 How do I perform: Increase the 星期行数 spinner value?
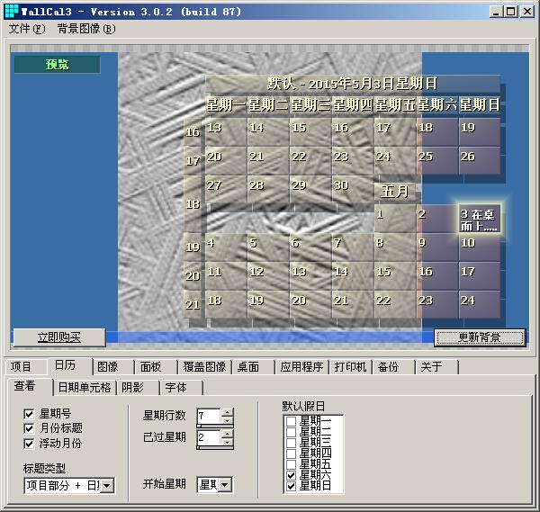coord(227,411)
